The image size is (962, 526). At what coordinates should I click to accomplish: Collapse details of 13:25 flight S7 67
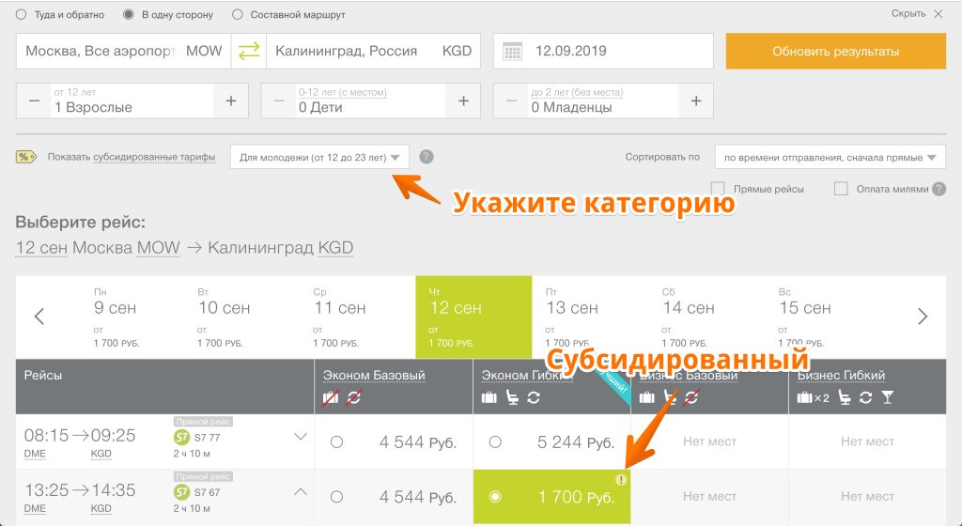(x=300, y=491)
